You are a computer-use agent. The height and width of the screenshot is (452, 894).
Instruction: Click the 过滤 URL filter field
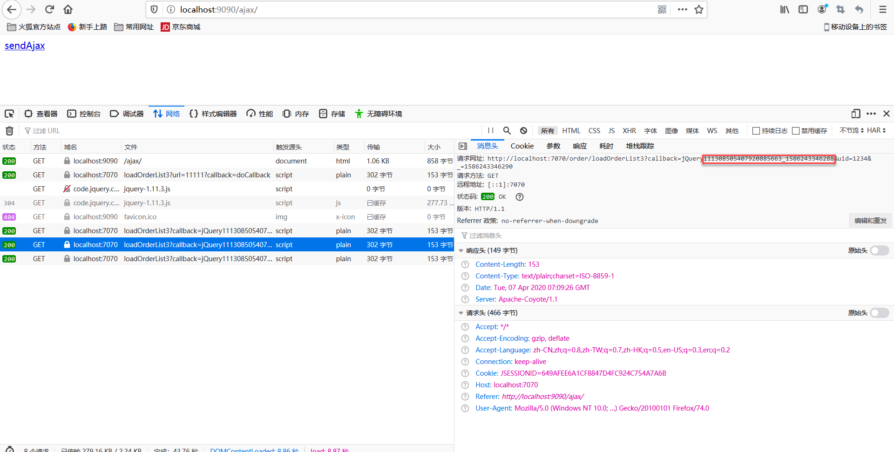[x=251, y=131]
